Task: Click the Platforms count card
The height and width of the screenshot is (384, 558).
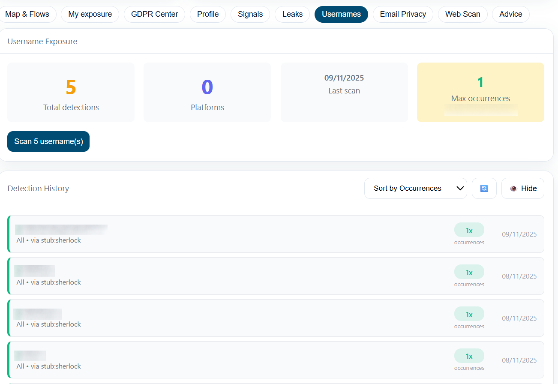Action: 207,93
